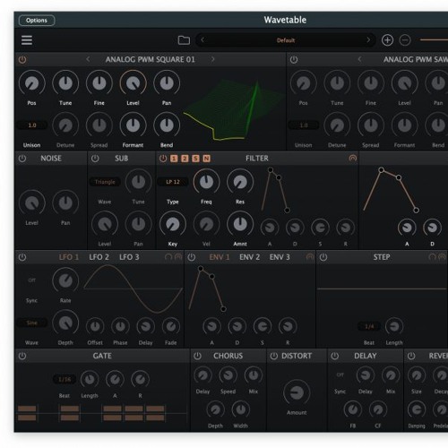Click the DISTORT Amount knob
448x448 pixels.
click(297, 392)
